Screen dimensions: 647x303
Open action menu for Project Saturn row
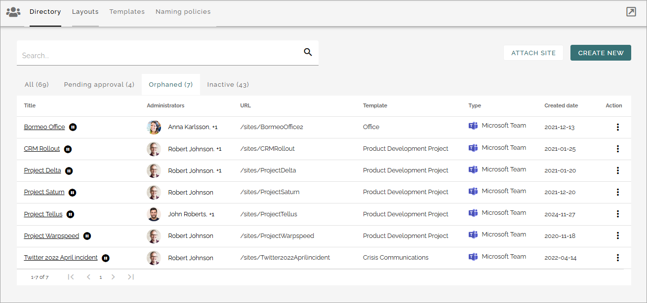617,192
